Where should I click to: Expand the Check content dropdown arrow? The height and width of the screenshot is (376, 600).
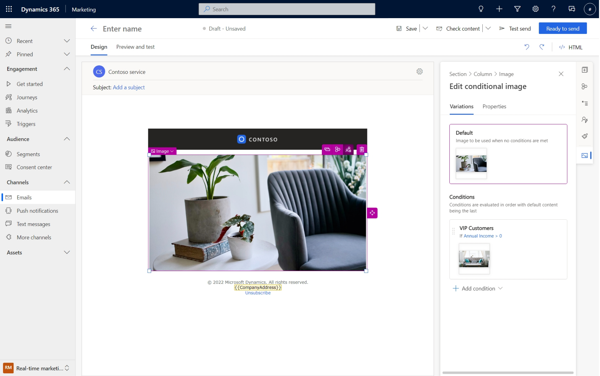(488, 29)
